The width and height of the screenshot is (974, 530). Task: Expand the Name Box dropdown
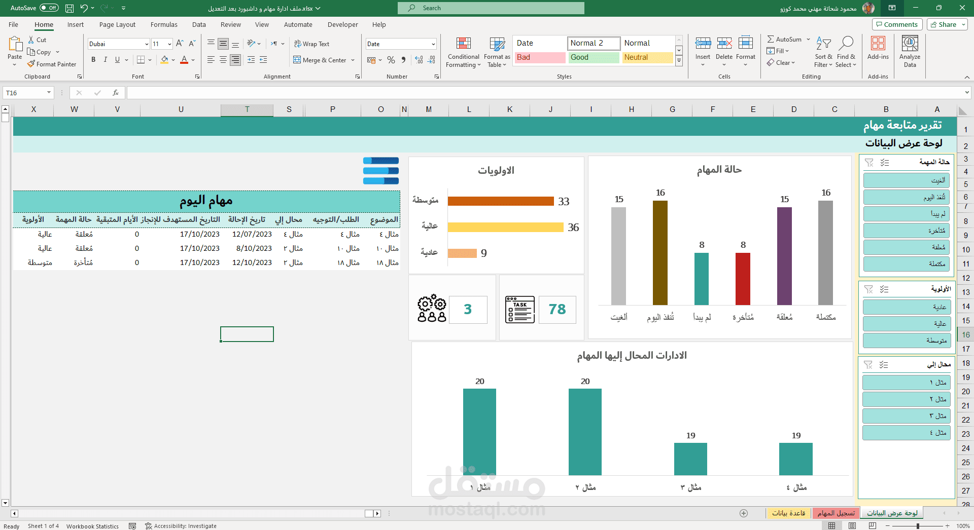(49, 93)
